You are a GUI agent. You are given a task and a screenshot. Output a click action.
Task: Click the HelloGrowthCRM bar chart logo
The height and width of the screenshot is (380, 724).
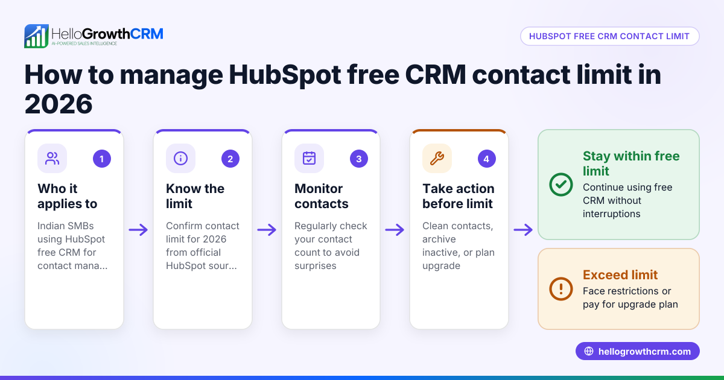[36, 36]
